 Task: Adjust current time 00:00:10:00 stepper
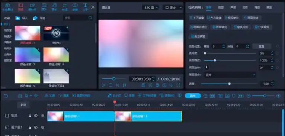pos(153,79)
